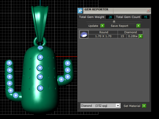Select the round gem thumbnail
Image resolution: width=159 pixels, height=119 pixels.
point(84,34)
